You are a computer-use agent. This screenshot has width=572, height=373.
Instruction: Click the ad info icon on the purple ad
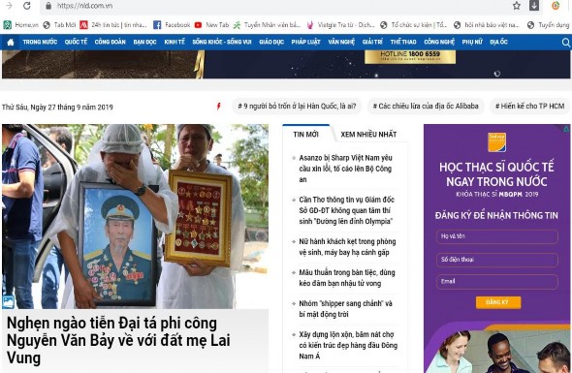coord(566,128)
